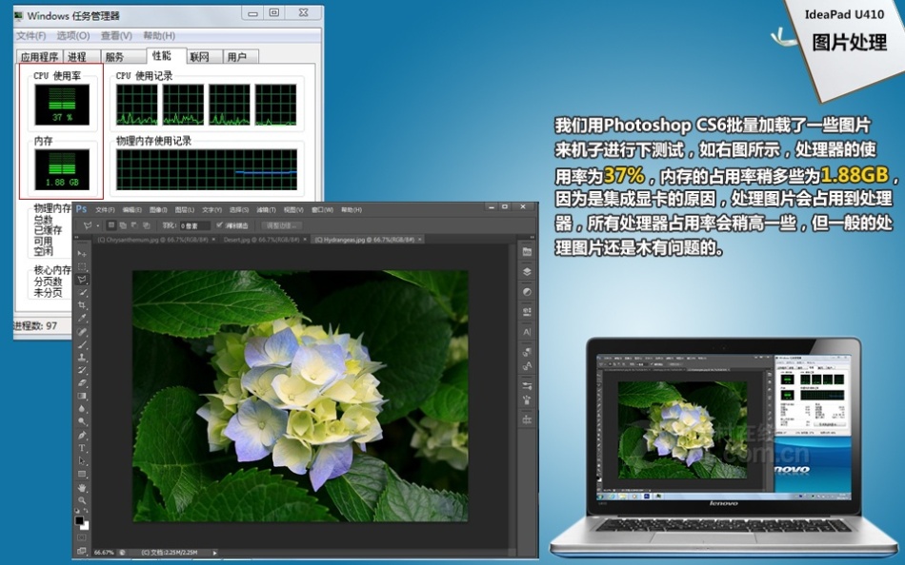Choose Subtract from Selection mode
Screen dimensions: 905x565
coord(134,225)
